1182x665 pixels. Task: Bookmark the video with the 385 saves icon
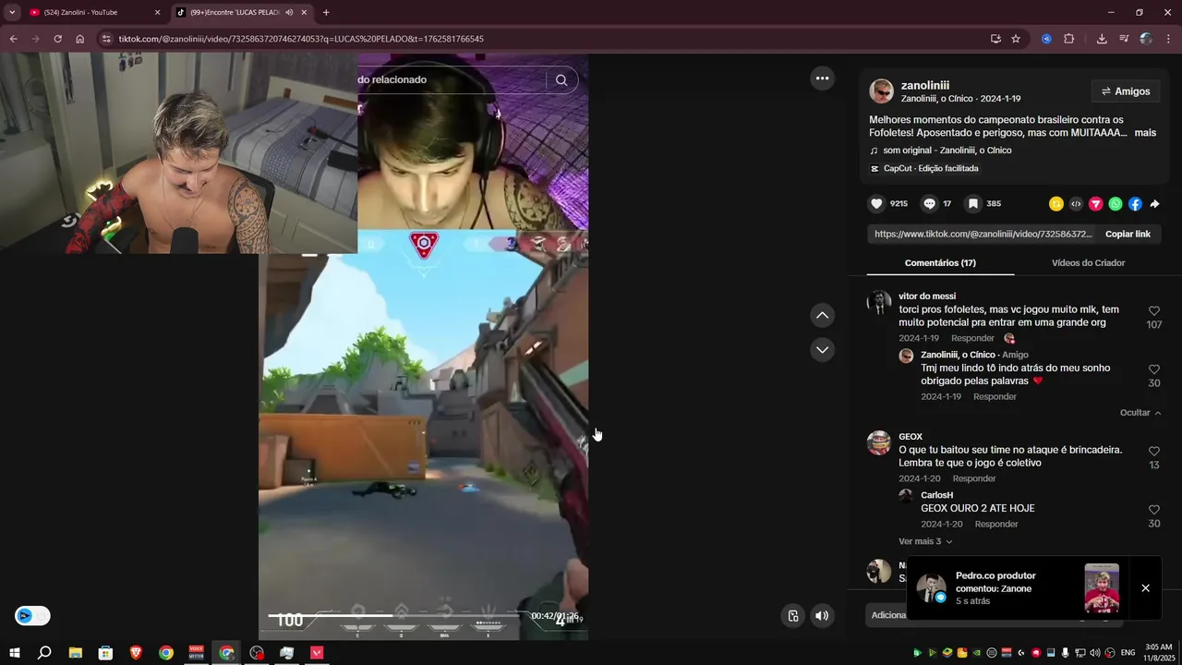tap(972, 204)
